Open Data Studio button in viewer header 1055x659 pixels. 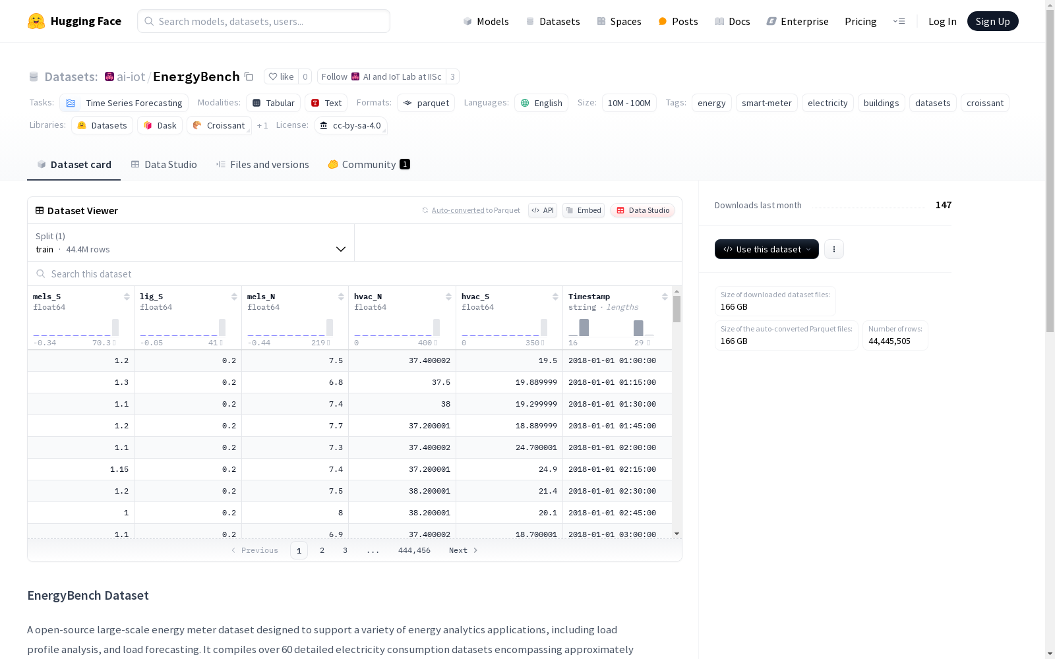click(643, 210)
